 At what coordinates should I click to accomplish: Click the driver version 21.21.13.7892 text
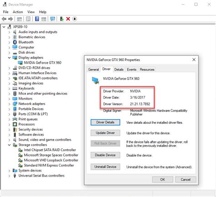click(x=140, y=104)
